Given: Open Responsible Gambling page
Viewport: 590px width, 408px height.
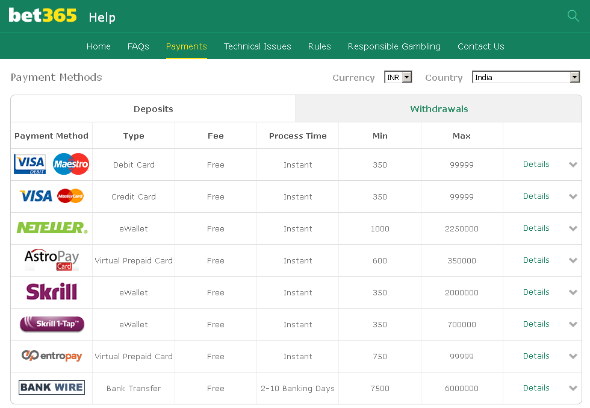Looking at the screenshot, I should (394, 46).
